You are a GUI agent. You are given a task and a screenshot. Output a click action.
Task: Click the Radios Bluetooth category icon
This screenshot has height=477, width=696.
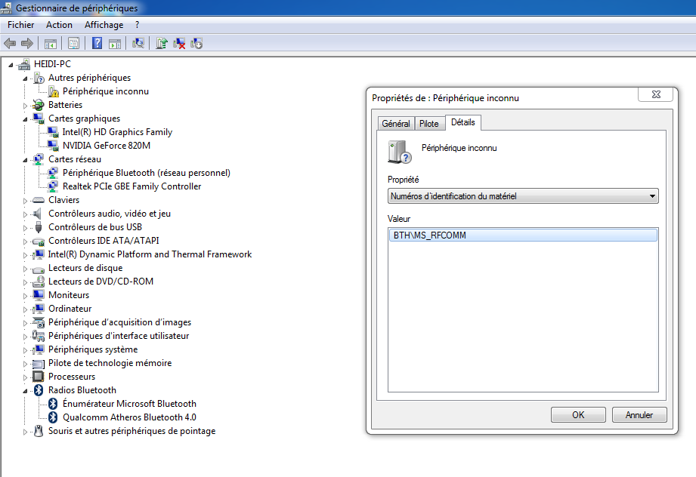pyautogui.click(x=39, y=390)
